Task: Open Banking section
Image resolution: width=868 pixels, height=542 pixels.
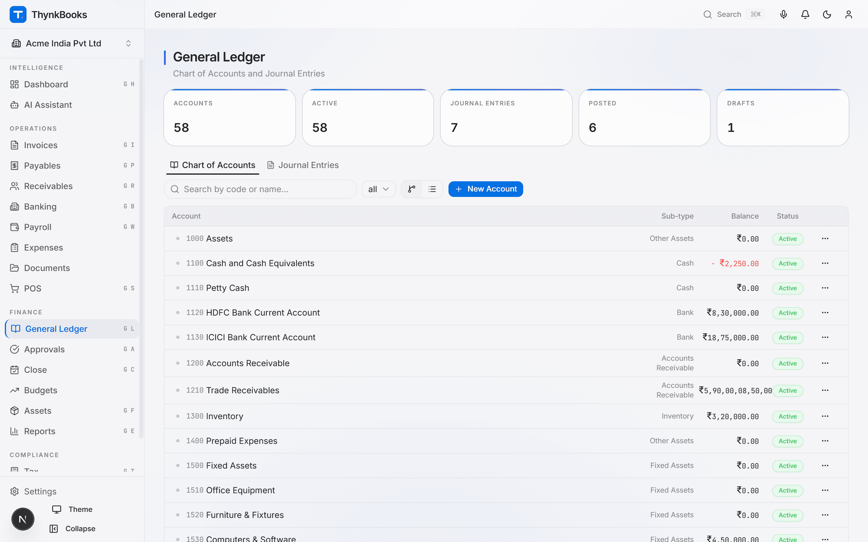Action: pyautogui.click(x=72, y=207)
